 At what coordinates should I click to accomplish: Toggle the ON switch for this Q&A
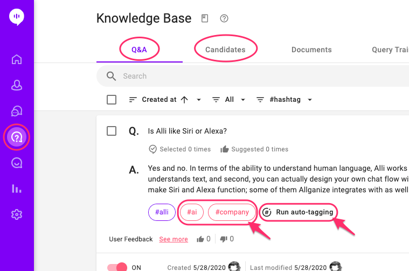click(x=117, y=267)
